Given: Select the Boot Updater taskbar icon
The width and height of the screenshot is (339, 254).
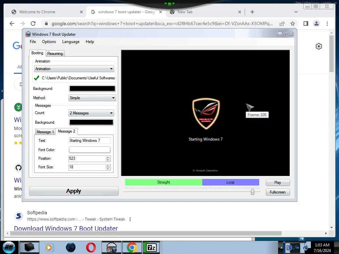Looking at the screenshot, I should [111, 247].
